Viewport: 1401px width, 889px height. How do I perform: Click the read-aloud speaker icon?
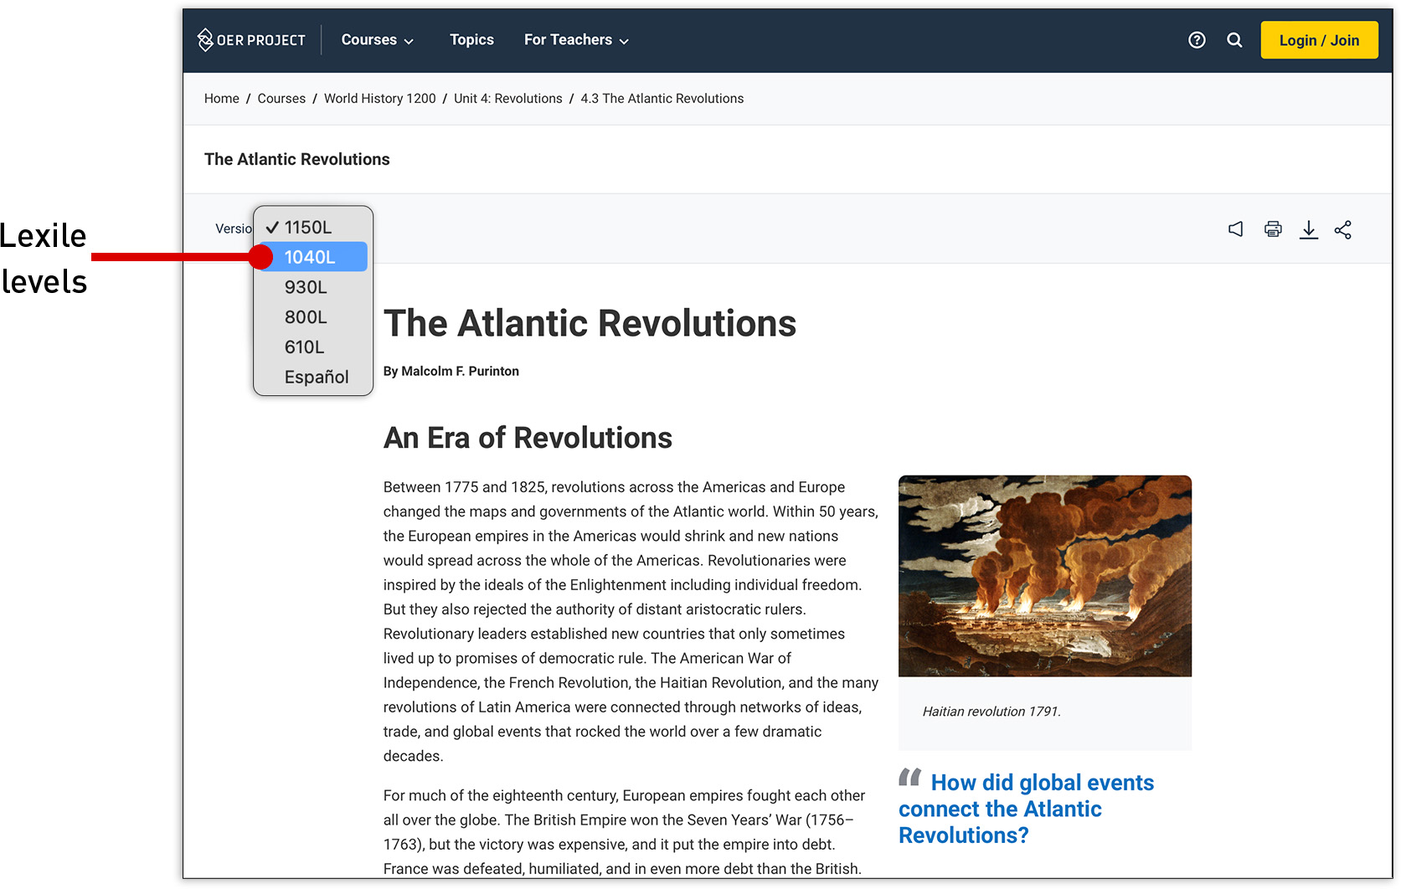coord(1235,229)
